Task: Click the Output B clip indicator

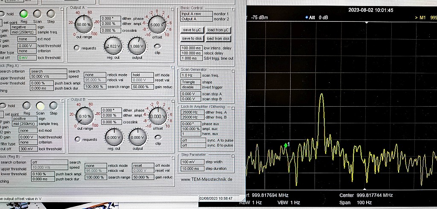Action: (x=158, y=137)
